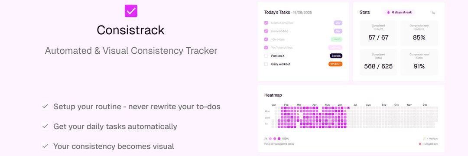Click the black 'Socials' tag
Screen dimensions: 468x156
[x=336, y=56]
